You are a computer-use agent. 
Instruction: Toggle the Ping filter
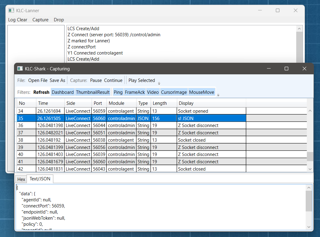click(118, 92)
